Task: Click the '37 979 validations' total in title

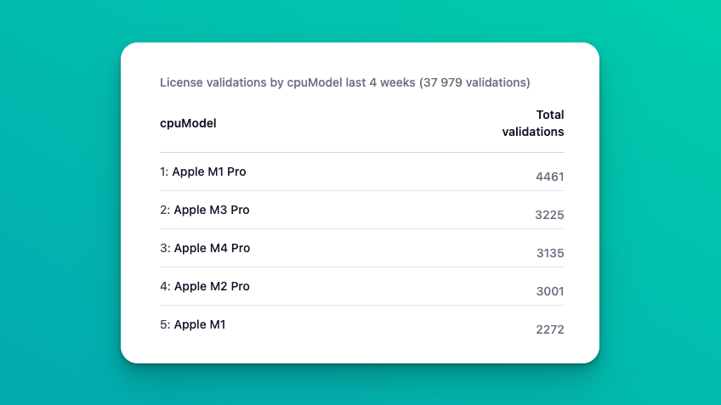Action: point(474,82)
